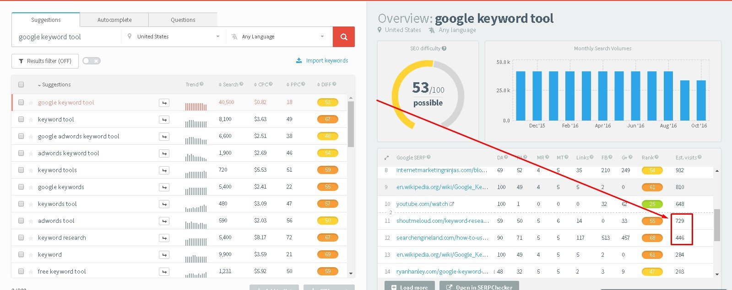Open the shoutmeloud.com keyword-research result link

coord(443,221)
